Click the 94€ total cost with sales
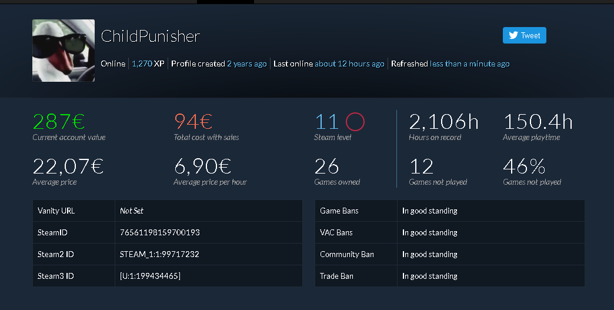 [193, 121]
